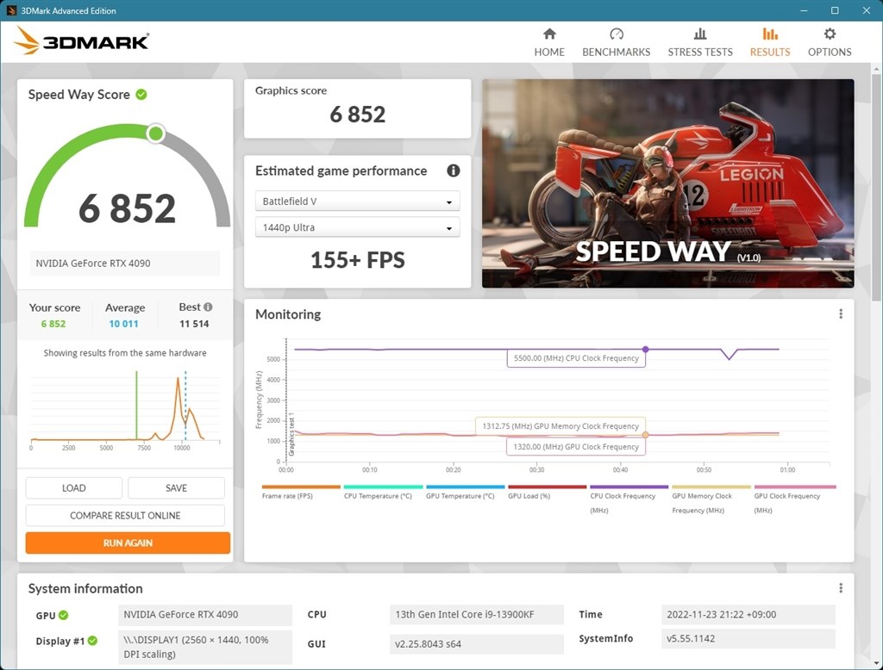Click the score gauge knob

pos(155,133)
